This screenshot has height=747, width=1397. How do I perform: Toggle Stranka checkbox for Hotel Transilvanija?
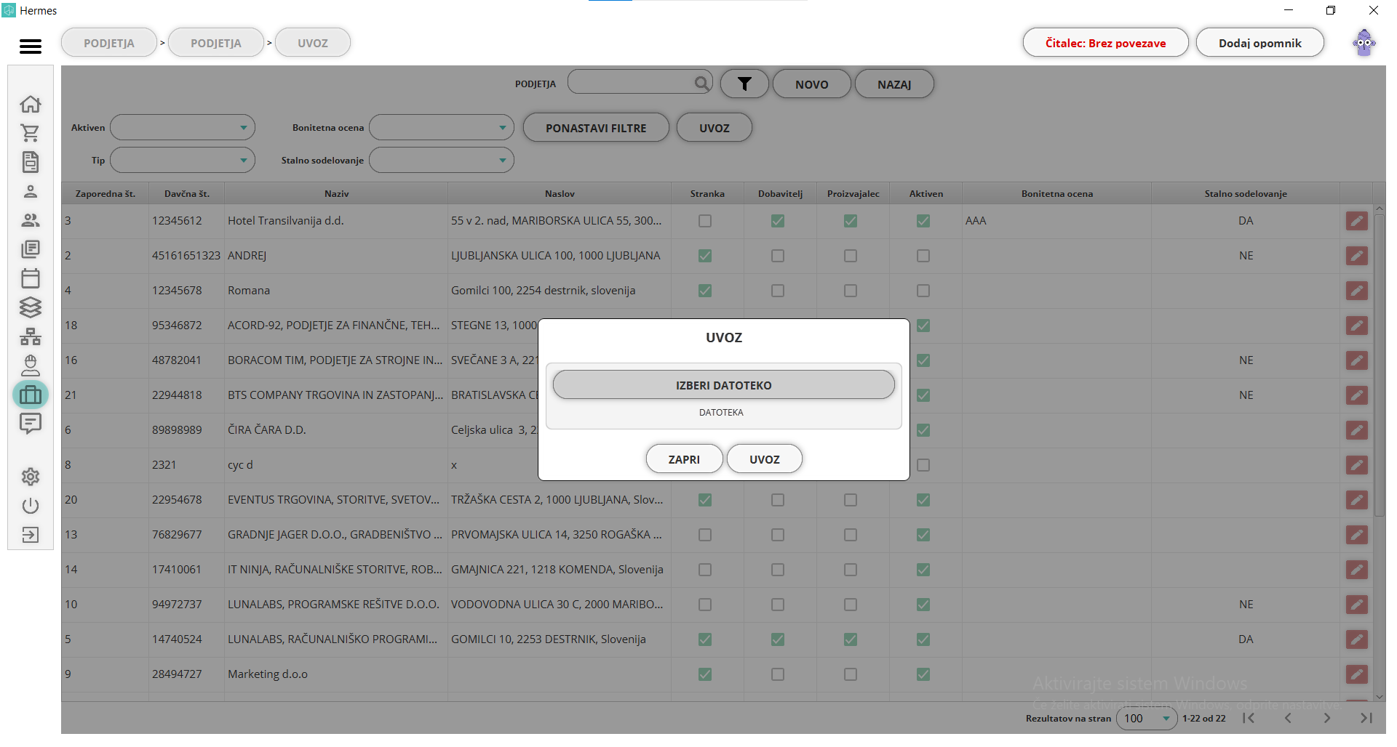705,221
